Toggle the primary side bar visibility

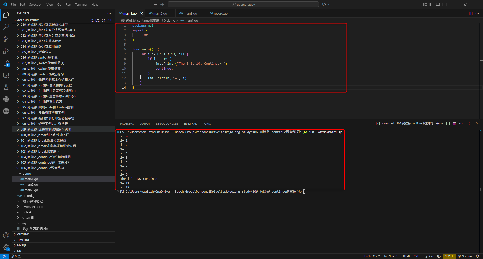431,4
